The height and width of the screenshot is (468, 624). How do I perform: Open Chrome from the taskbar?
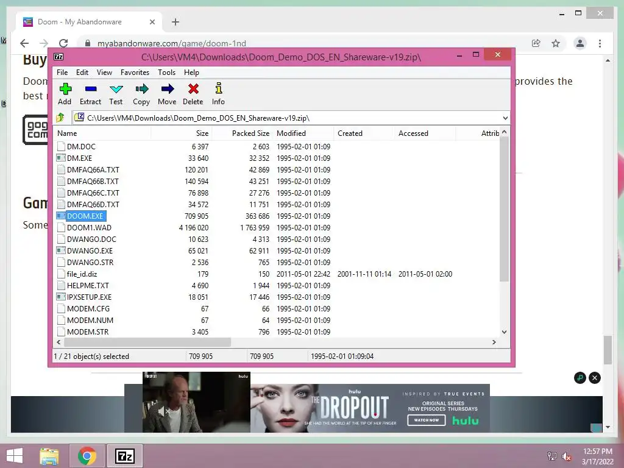pos(87,456)
